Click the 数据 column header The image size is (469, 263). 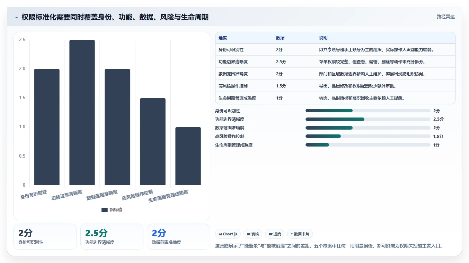click(280, 38)
